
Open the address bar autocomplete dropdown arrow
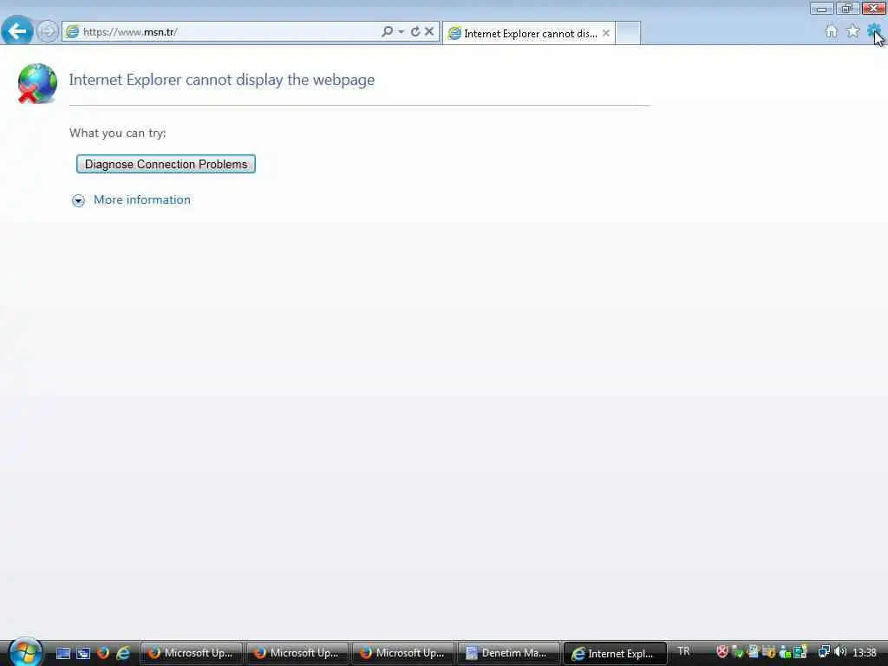(x=401, y=32)
